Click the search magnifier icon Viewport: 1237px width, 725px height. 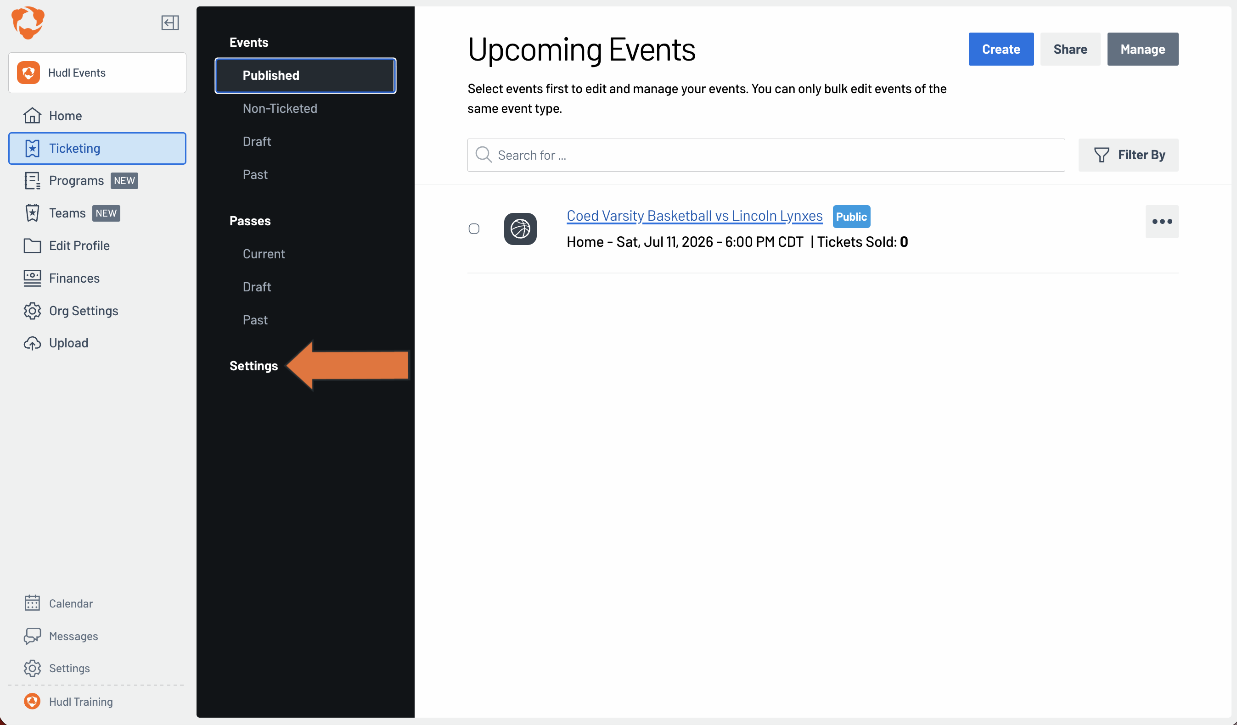(x=484, y=155)
